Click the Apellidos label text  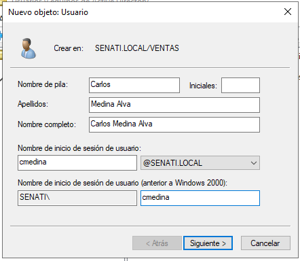pos(33,104)
